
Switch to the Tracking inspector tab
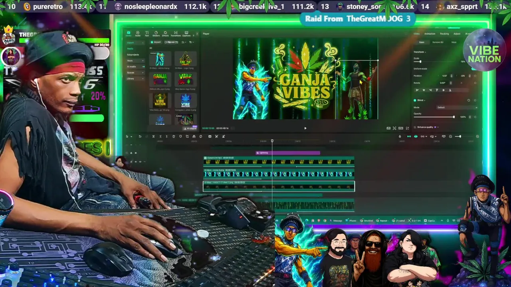[444, 33]
